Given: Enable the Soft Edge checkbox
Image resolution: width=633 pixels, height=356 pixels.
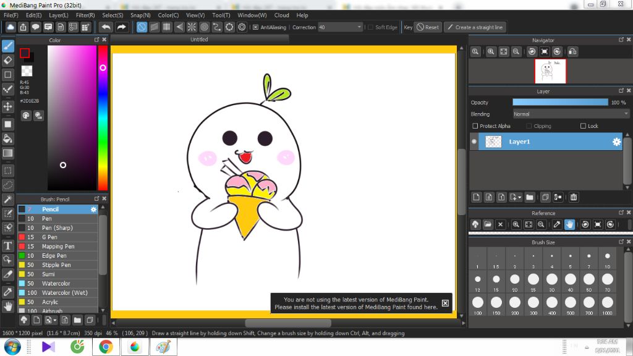Looking at the screenshot, I should (371, 27).
